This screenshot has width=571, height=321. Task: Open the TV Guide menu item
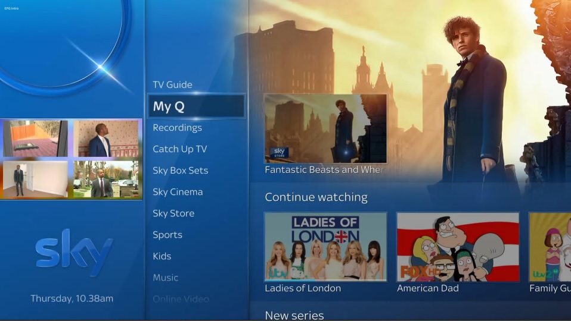pyautogui.click(x=172, y=85)
